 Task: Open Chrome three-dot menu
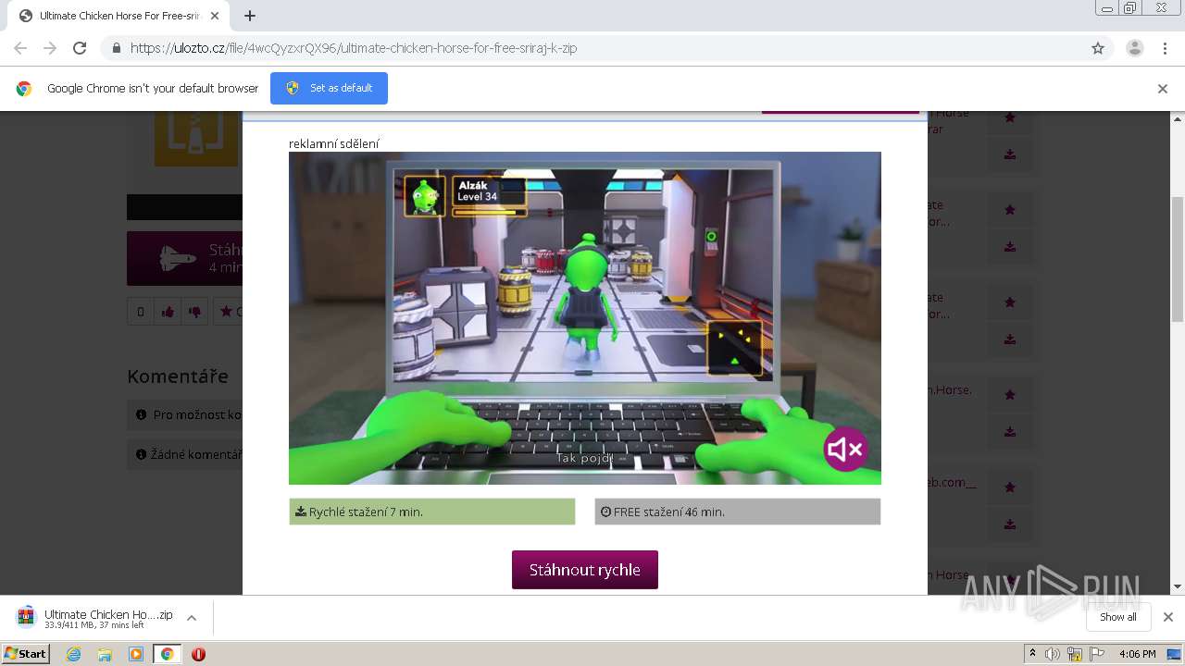[x=1165, y=48]
